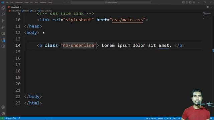The width and height of the screenshot is (214, 120).
Task: Change indentation via Spaces: 5 status item
Action: click(x=161, y=118)
